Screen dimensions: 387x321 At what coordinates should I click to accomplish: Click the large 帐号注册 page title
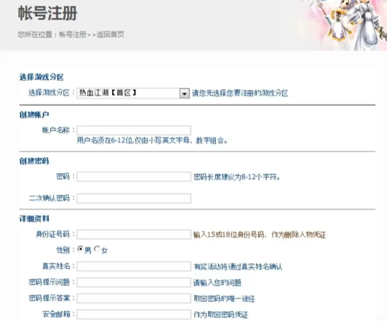click(47, 14)
